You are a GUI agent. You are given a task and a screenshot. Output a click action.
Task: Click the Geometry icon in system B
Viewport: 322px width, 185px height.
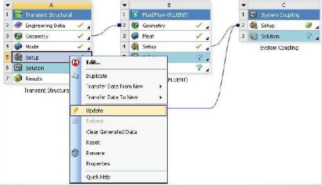point(135,25)
